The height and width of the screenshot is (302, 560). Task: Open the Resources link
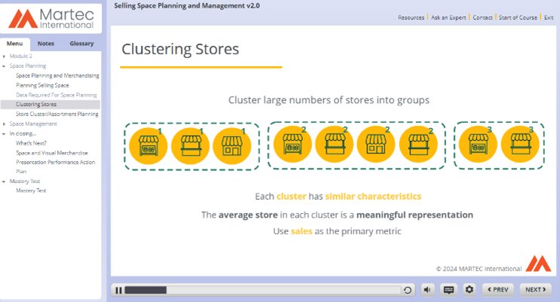[x=410, y=17]
